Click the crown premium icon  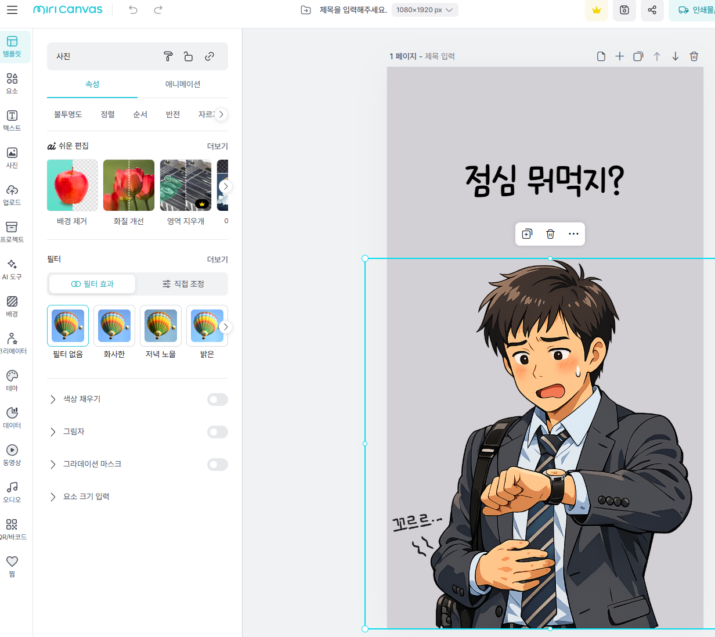[x=597, y=10]
